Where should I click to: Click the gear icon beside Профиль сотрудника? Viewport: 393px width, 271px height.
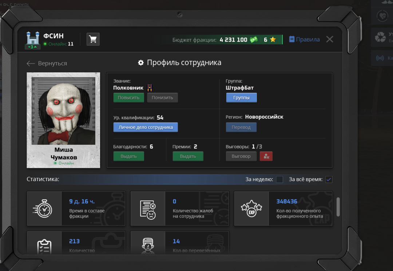[141, 63]
